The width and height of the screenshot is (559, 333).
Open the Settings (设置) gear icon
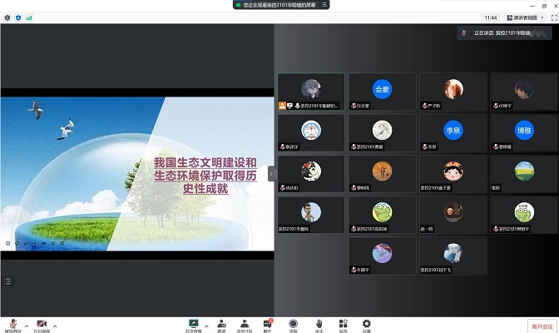tap(366, 324)
